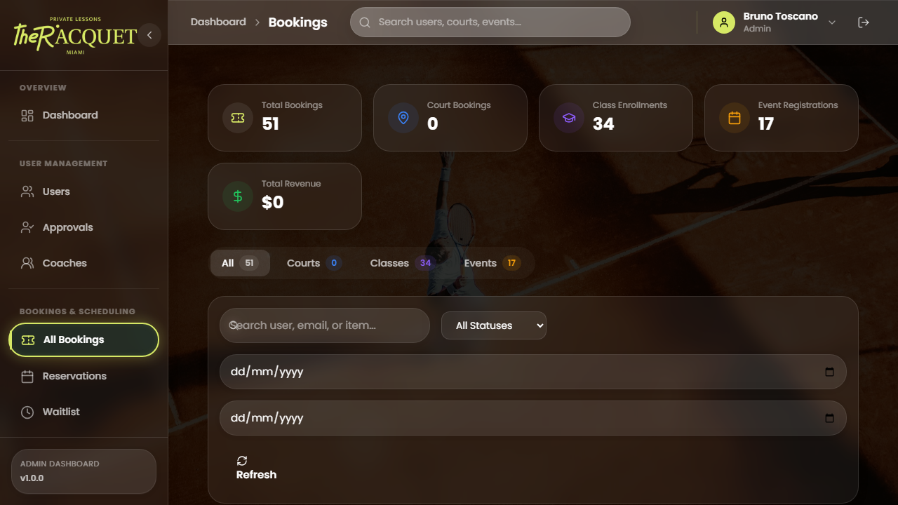Switch to the Courts tab
Screen dimensions: 898x505
[x=314, y=263]
